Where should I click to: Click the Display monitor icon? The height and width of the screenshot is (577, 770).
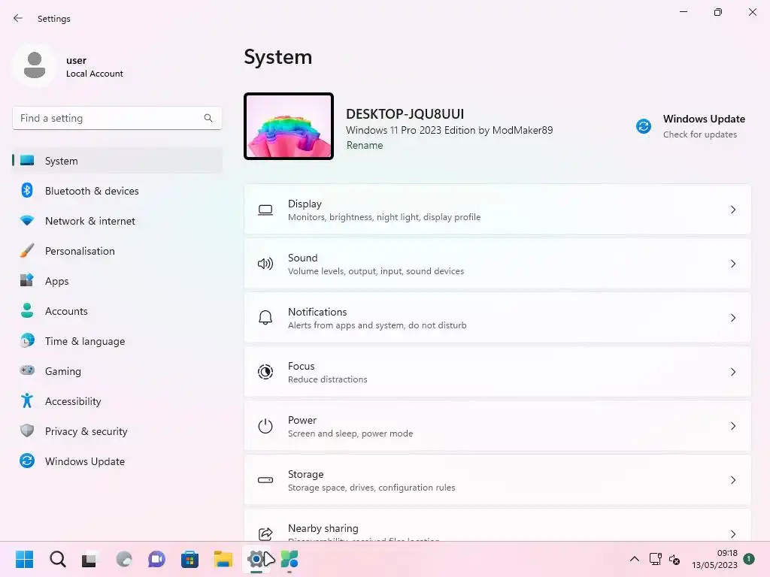pyautogui.click(x=265, y=210)
